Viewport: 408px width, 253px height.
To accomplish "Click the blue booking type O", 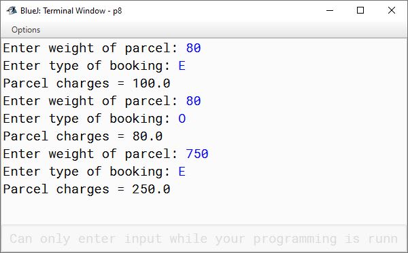I will pos(182,119).
